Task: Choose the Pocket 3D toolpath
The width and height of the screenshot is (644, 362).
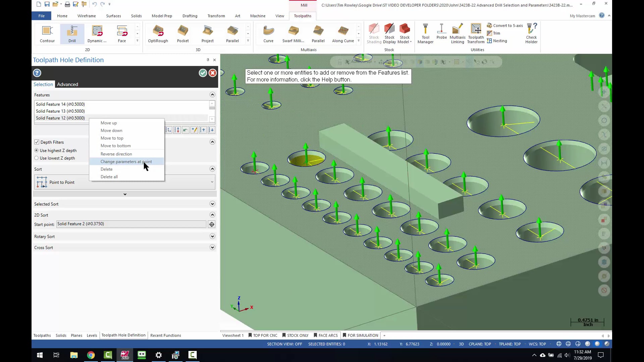Action: (183, 34)
